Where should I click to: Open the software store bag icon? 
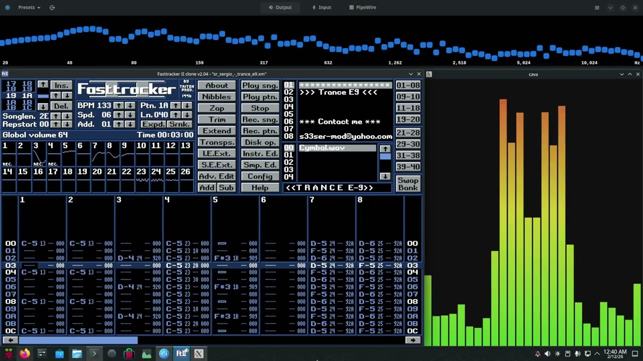coord(59,353)
